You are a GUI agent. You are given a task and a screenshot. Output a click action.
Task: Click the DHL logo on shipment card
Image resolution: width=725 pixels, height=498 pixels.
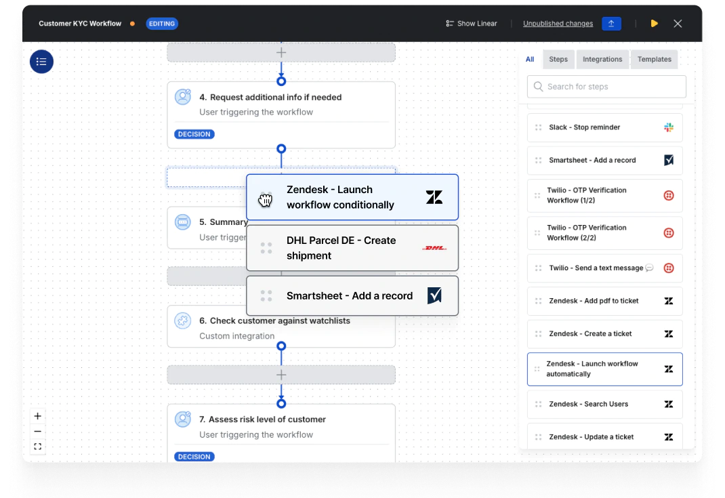434,248
